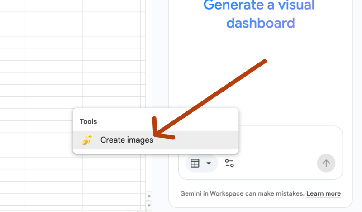Click the spreadsheet scroll-down arrow
The height and width of the screenshot is (212, 362).
[x=148, y=205]
